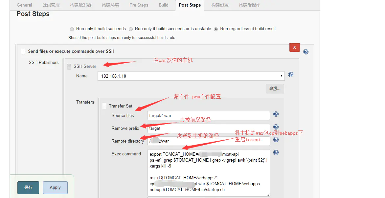Screen dimensions: 385x198
Task: Click the Remote directory label
Action: (128, 141)
